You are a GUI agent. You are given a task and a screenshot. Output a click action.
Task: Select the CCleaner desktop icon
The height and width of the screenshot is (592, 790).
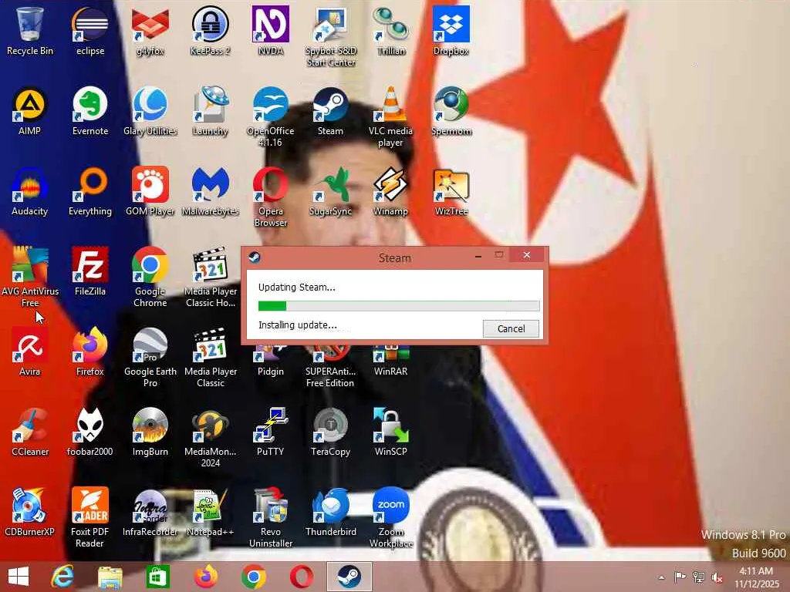[x=30, y=432]
